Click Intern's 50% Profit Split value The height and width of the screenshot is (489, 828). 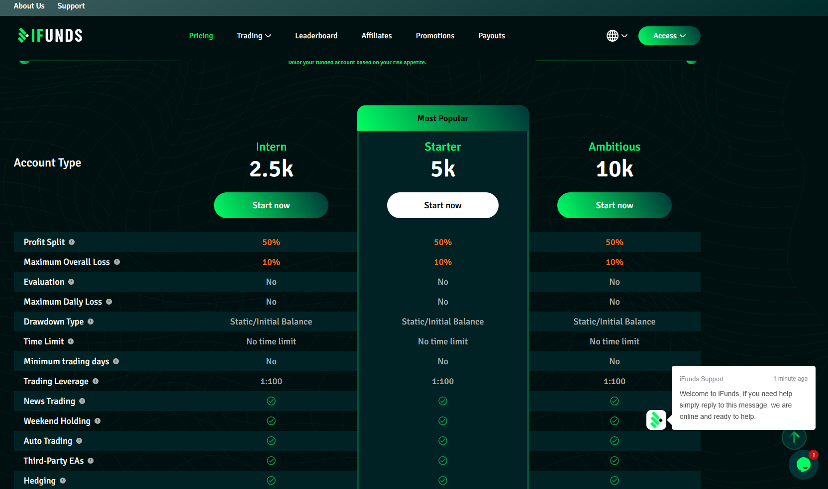(271, 242)
